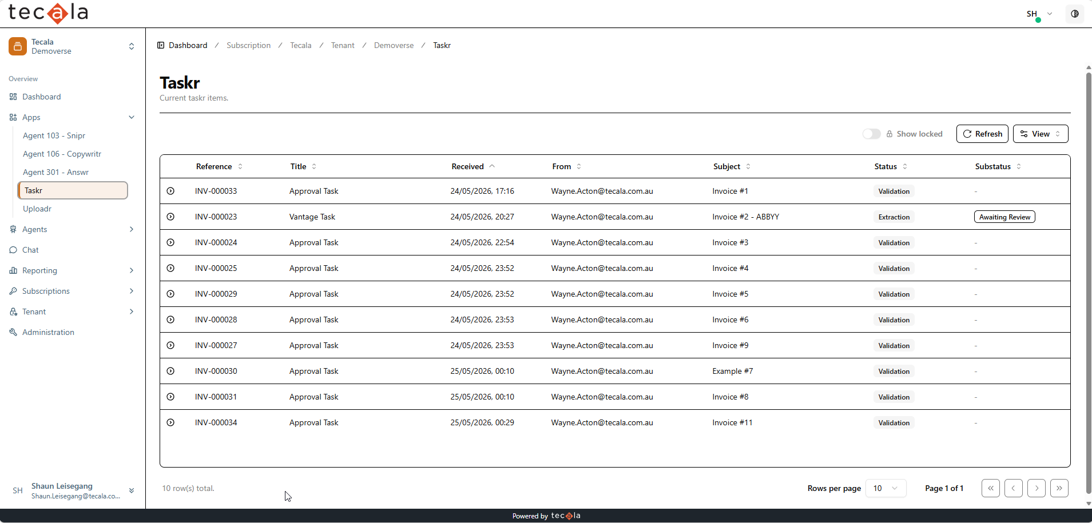Open row action icon for INV-000027
Viewport: 1092px width, 523px height.
coord(170,345)
